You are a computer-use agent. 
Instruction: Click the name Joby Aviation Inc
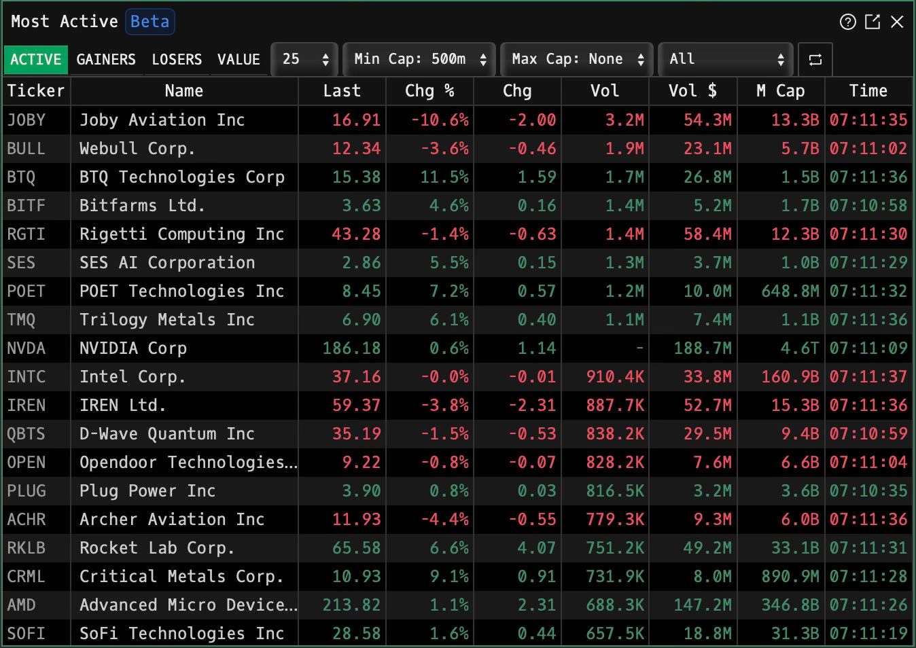coord(162,120)
